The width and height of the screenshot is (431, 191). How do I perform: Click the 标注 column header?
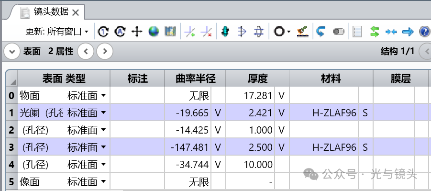coord(137,79)
